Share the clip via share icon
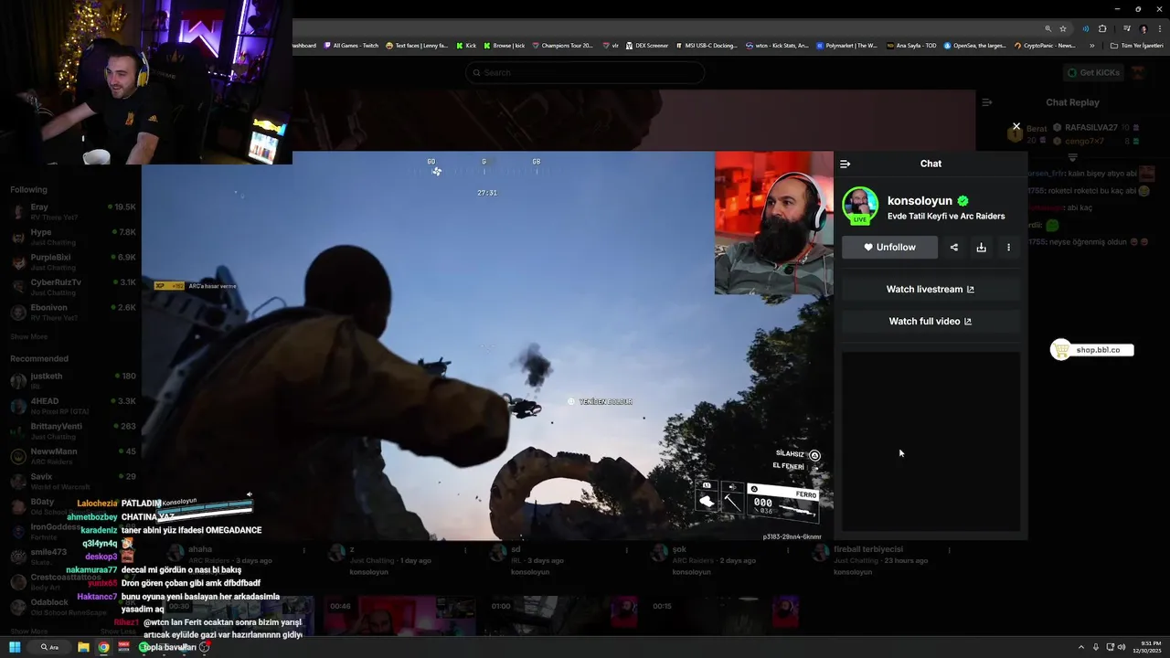 pos(954,247)
